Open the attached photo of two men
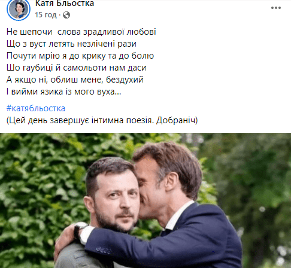 pos(145,200)
